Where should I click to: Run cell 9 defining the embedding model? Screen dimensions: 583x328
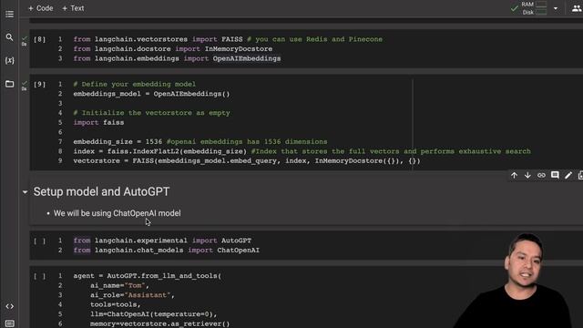pyautogui.click(x=39, y=85)
